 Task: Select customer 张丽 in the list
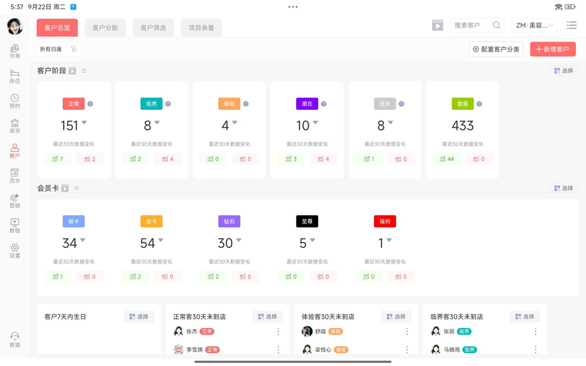tap(449, 332)
